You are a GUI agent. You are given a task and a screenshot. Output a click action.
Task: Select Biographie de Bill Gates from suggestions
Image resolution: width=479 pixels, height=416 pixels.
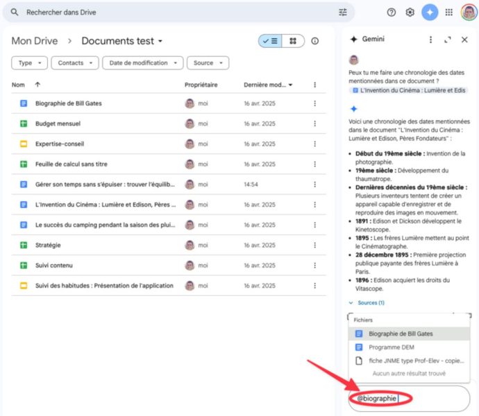[x=401, y=333]
